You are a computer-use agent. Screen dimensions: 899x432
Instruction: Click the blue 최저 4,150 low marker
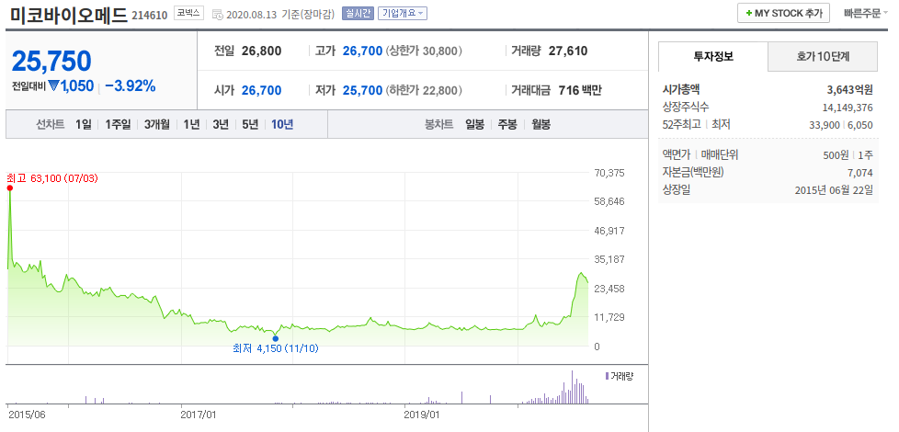point(275,338)
